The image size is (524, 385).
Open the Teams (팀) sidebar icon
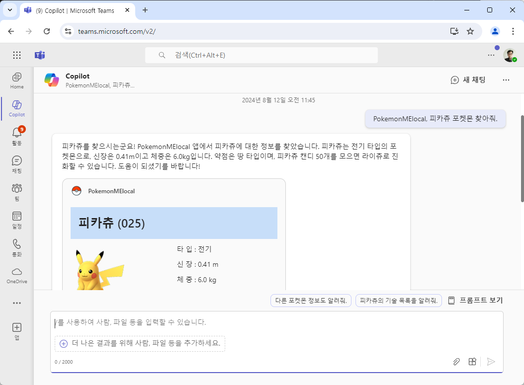(17, 192)
